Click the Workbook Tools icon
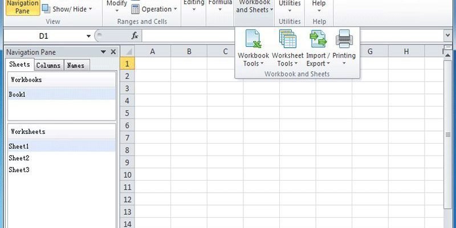Viewport: 456px width, 228px height. click(253, 39)
